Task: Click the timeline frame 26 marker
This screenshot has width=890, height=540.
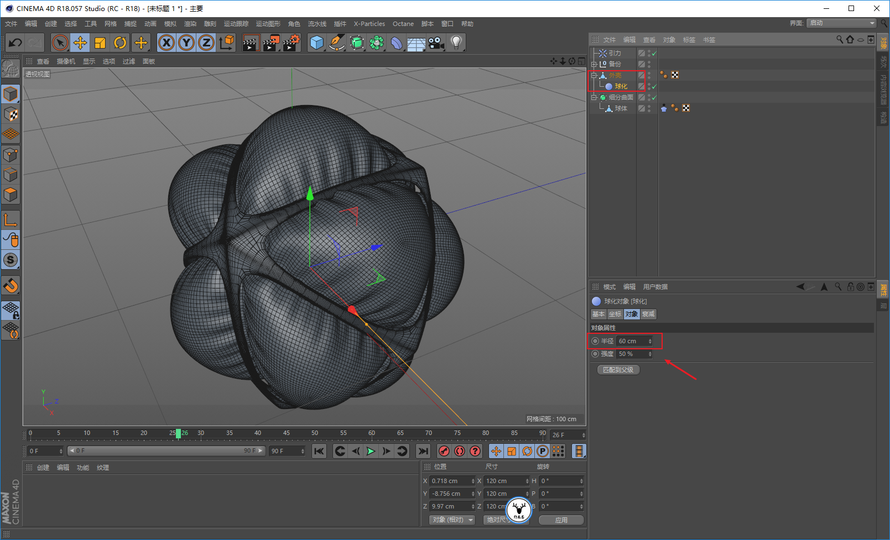Action: coord(178,433)
